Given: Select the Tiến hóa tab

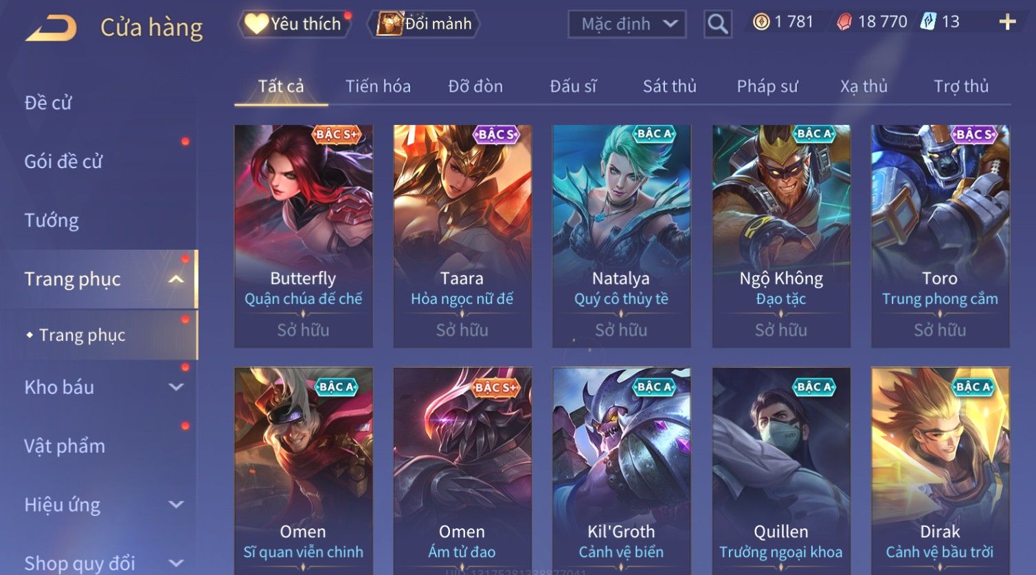Looking at the screenshot, I should click(378, 86).
